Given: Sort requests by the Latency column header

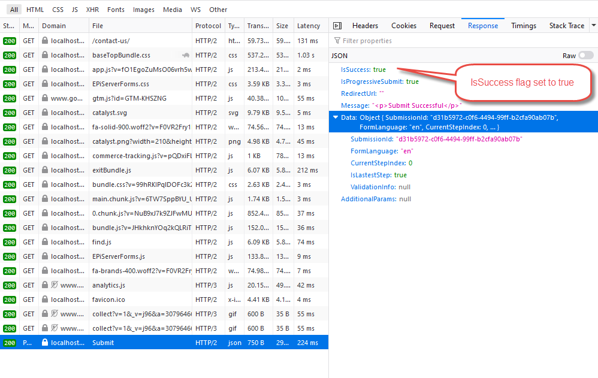Looking at the screenshot, I should coord(309,26).
